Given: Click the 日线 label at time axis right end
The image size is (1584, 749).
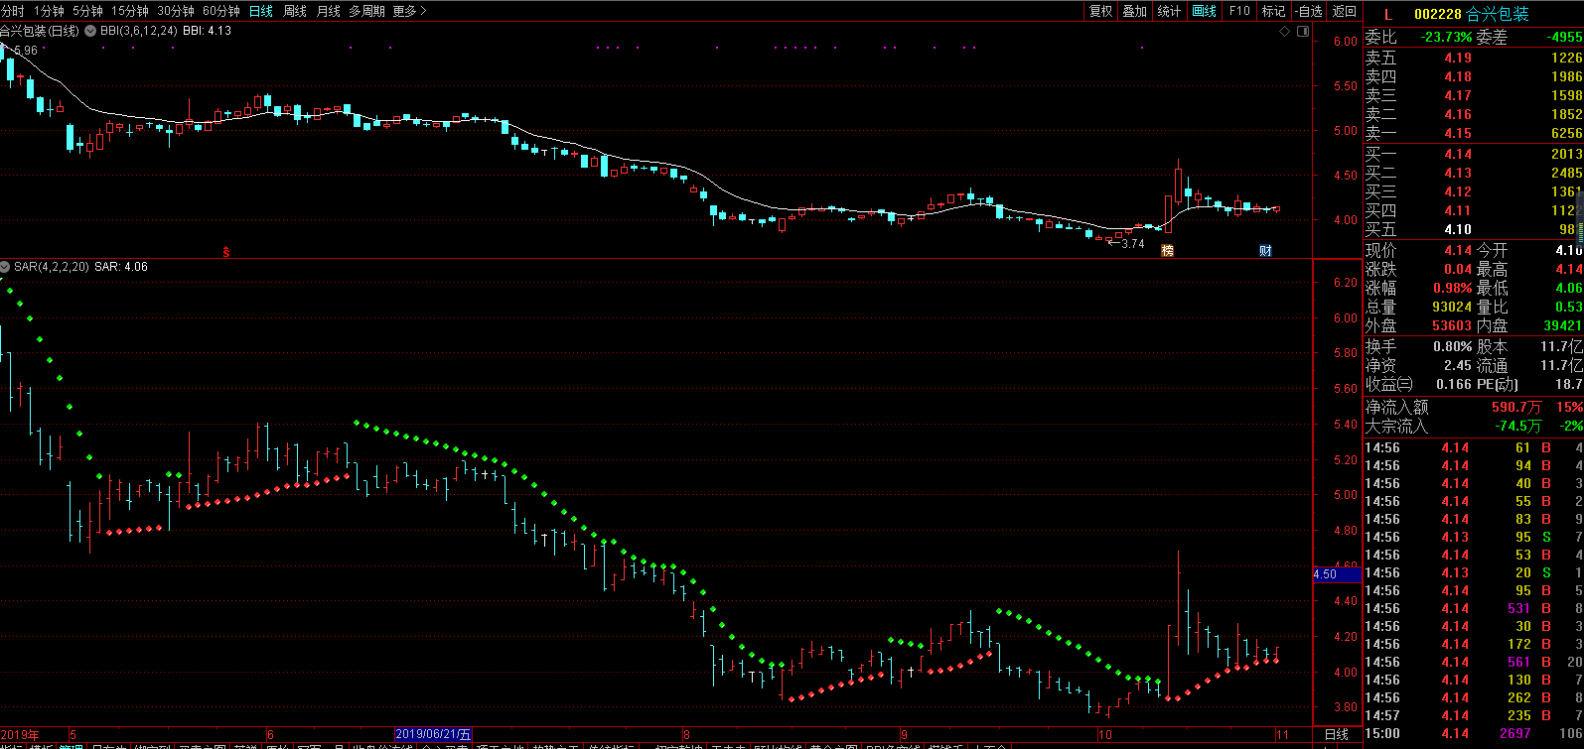Looking at the screenshot, I should (1337, 735).
